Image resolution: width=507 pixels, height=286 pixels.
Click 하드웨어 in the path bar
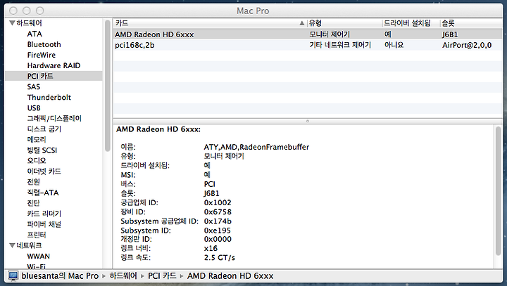[x=123, y=276]
